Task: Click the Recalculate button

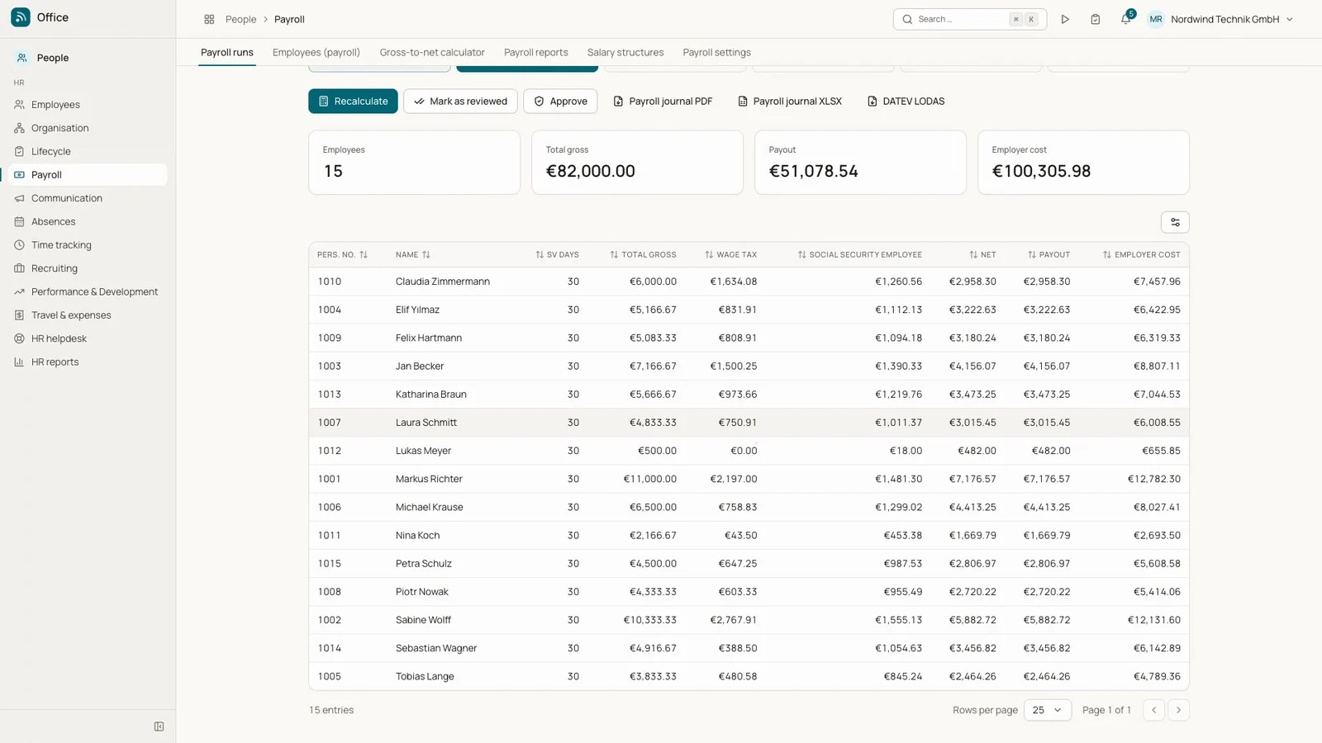Action: click(353, 101)
